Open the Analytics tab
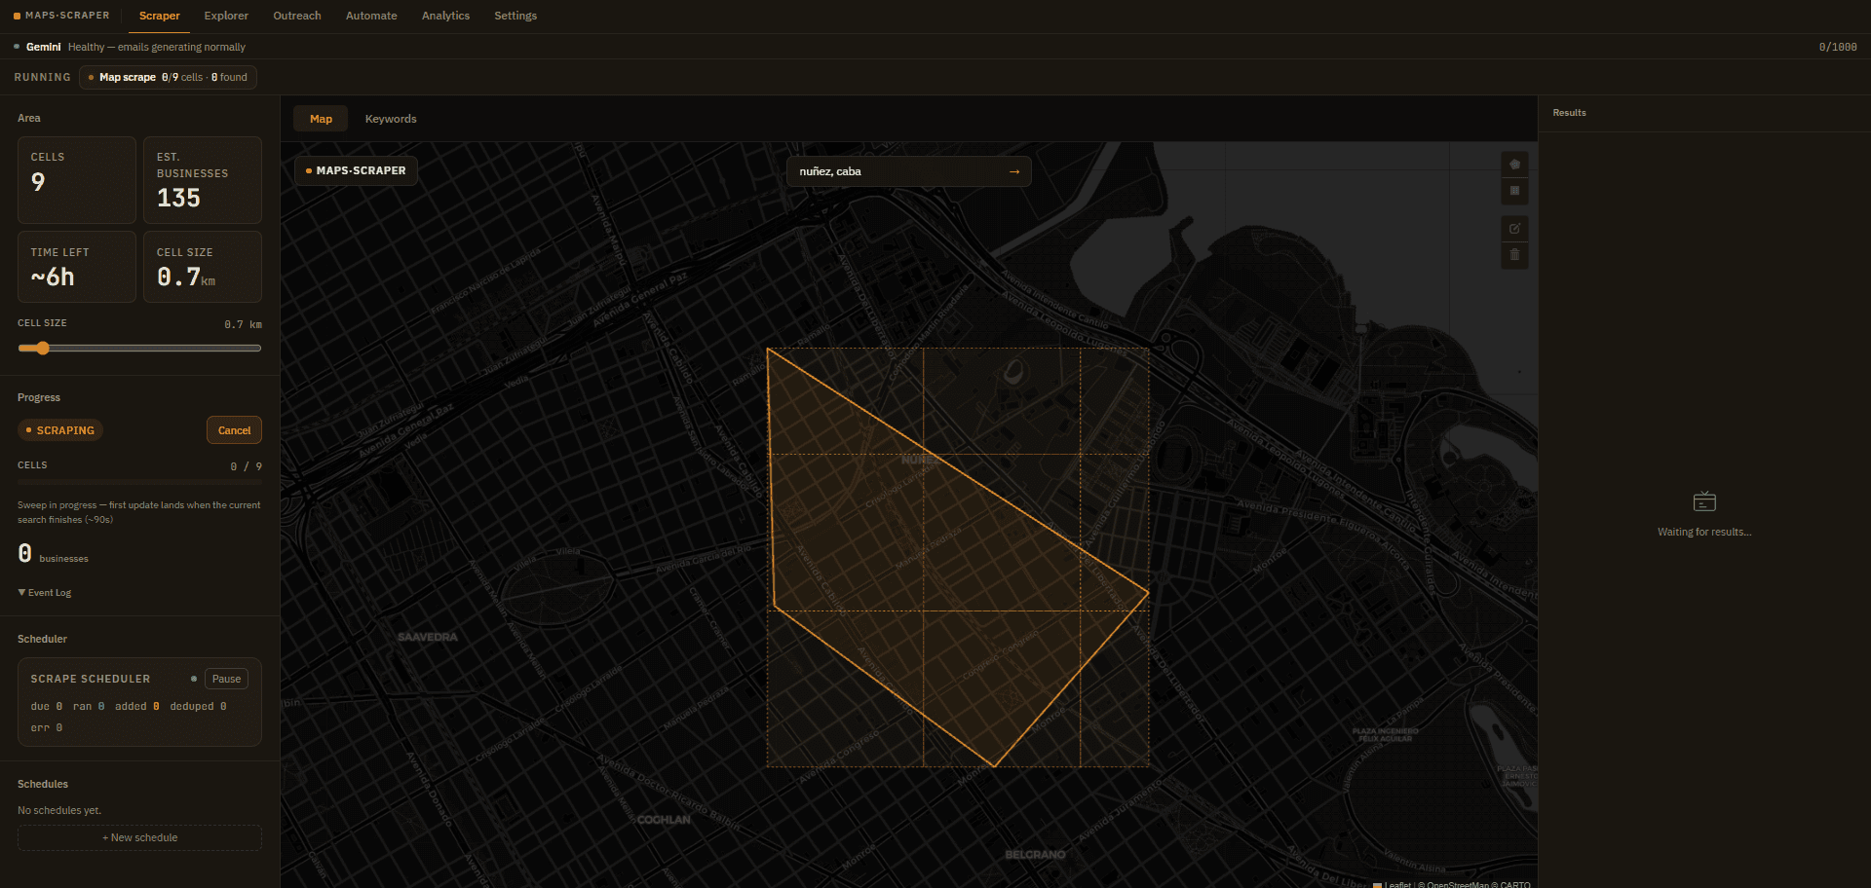 point(445,16)
